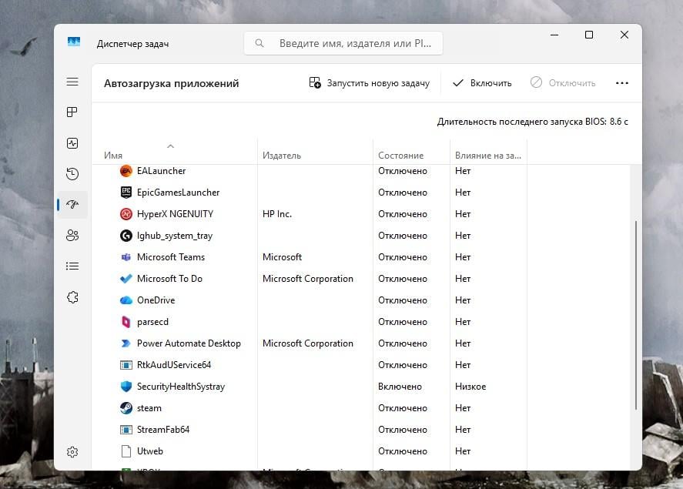This screenshot has width=683, height=489.
Task: Click the search field for name or publisher
Action: click(x=343, y=43)
